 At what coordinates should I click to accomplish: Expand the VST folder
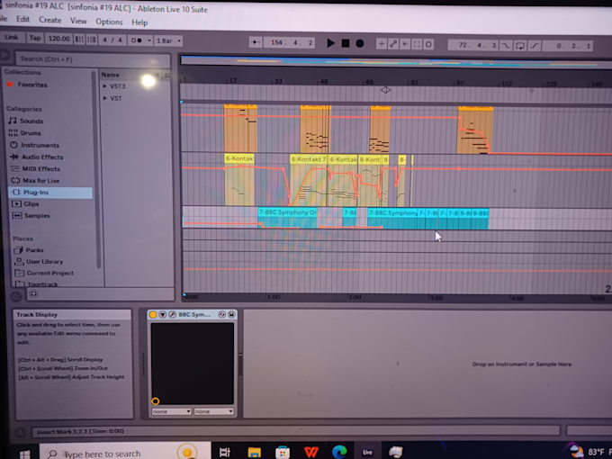pyautogui.click(x=104, y=98)
